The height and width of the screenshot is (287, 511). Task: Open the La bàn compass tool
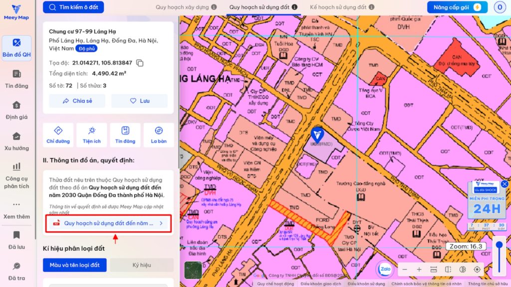(159, 135)
